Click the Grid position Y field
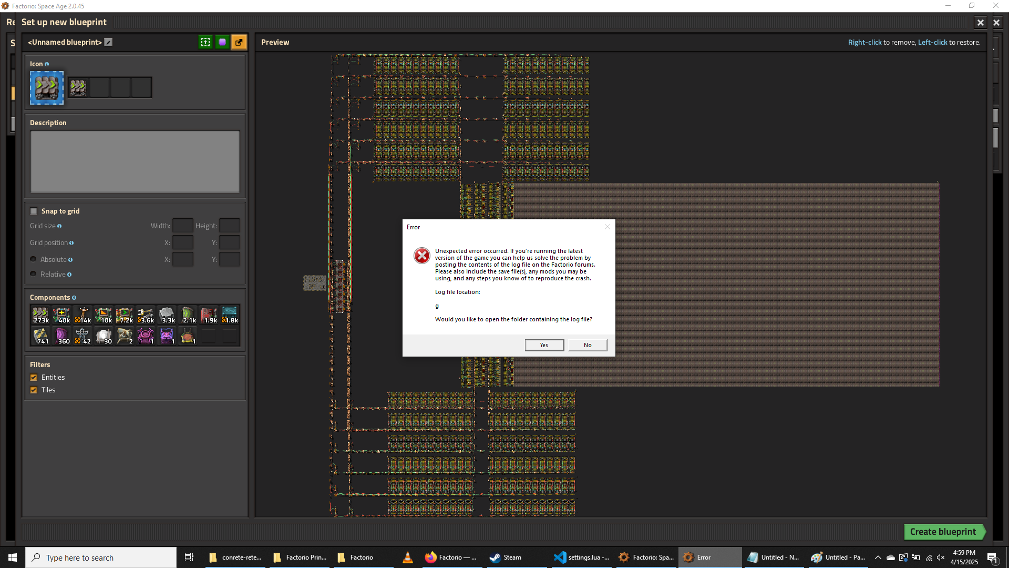This screenshot has width=1009, height=568. [230, 242]
